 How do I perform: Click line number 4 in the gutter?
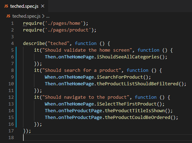[12, 44]
